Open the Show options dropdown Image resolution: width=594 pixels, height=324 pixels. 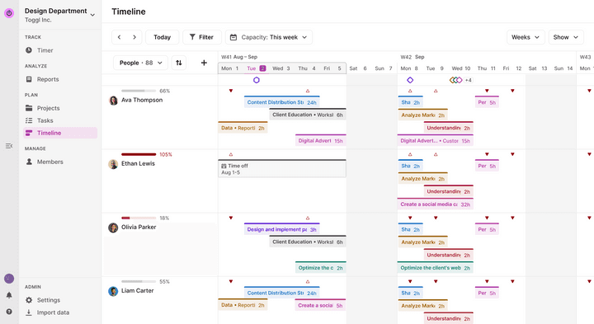point(566,37)
